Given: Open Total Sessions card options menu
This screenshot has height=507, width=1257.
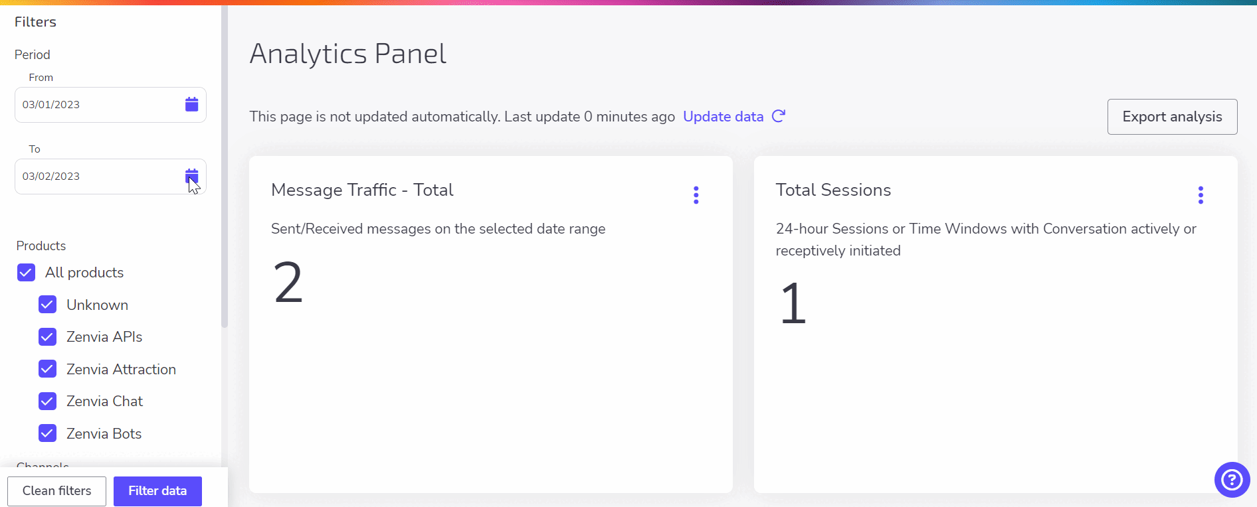Looking at the screenshot, I should coord(1200,195).
